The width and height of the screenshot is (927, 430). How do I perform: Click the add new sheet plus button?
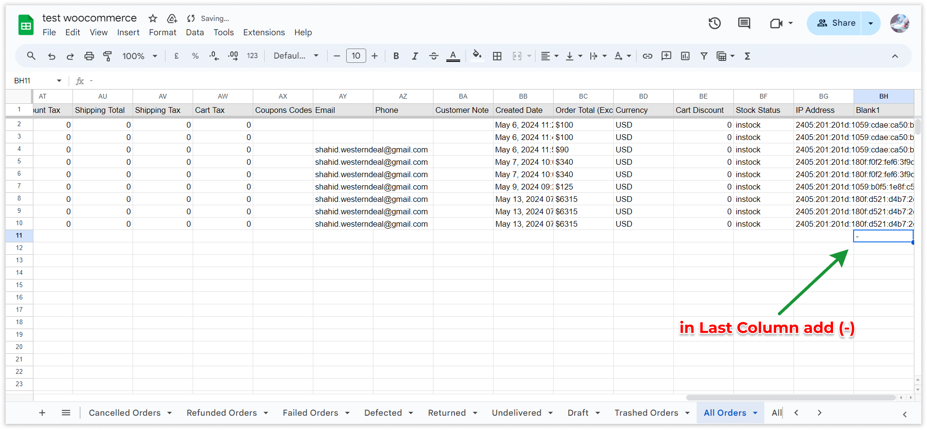(x=42, y=413)
